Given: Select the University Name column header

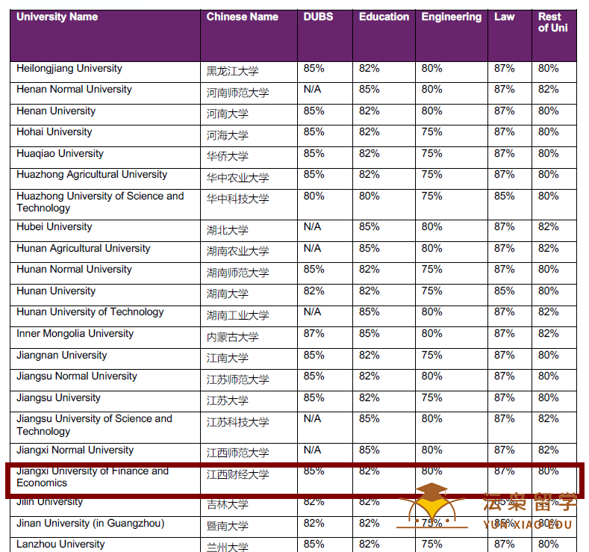Looking at the screenshot, I should coord(57,17).
